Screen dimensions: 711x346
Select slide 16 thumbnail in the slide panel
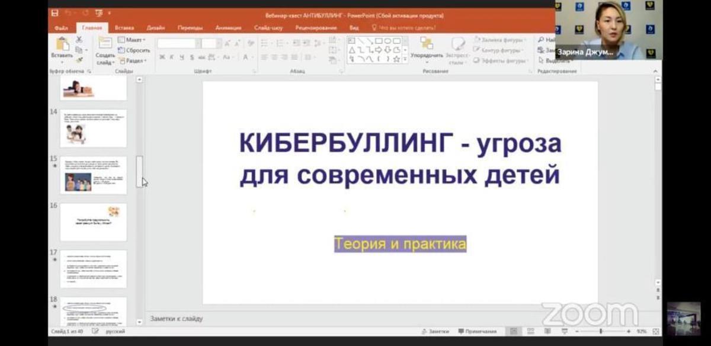click(93, 222)
